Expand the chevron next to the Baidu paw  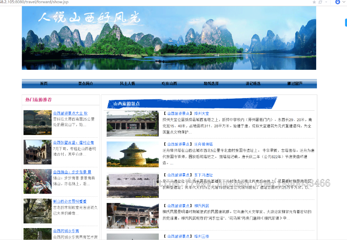(x=343, y=2)
